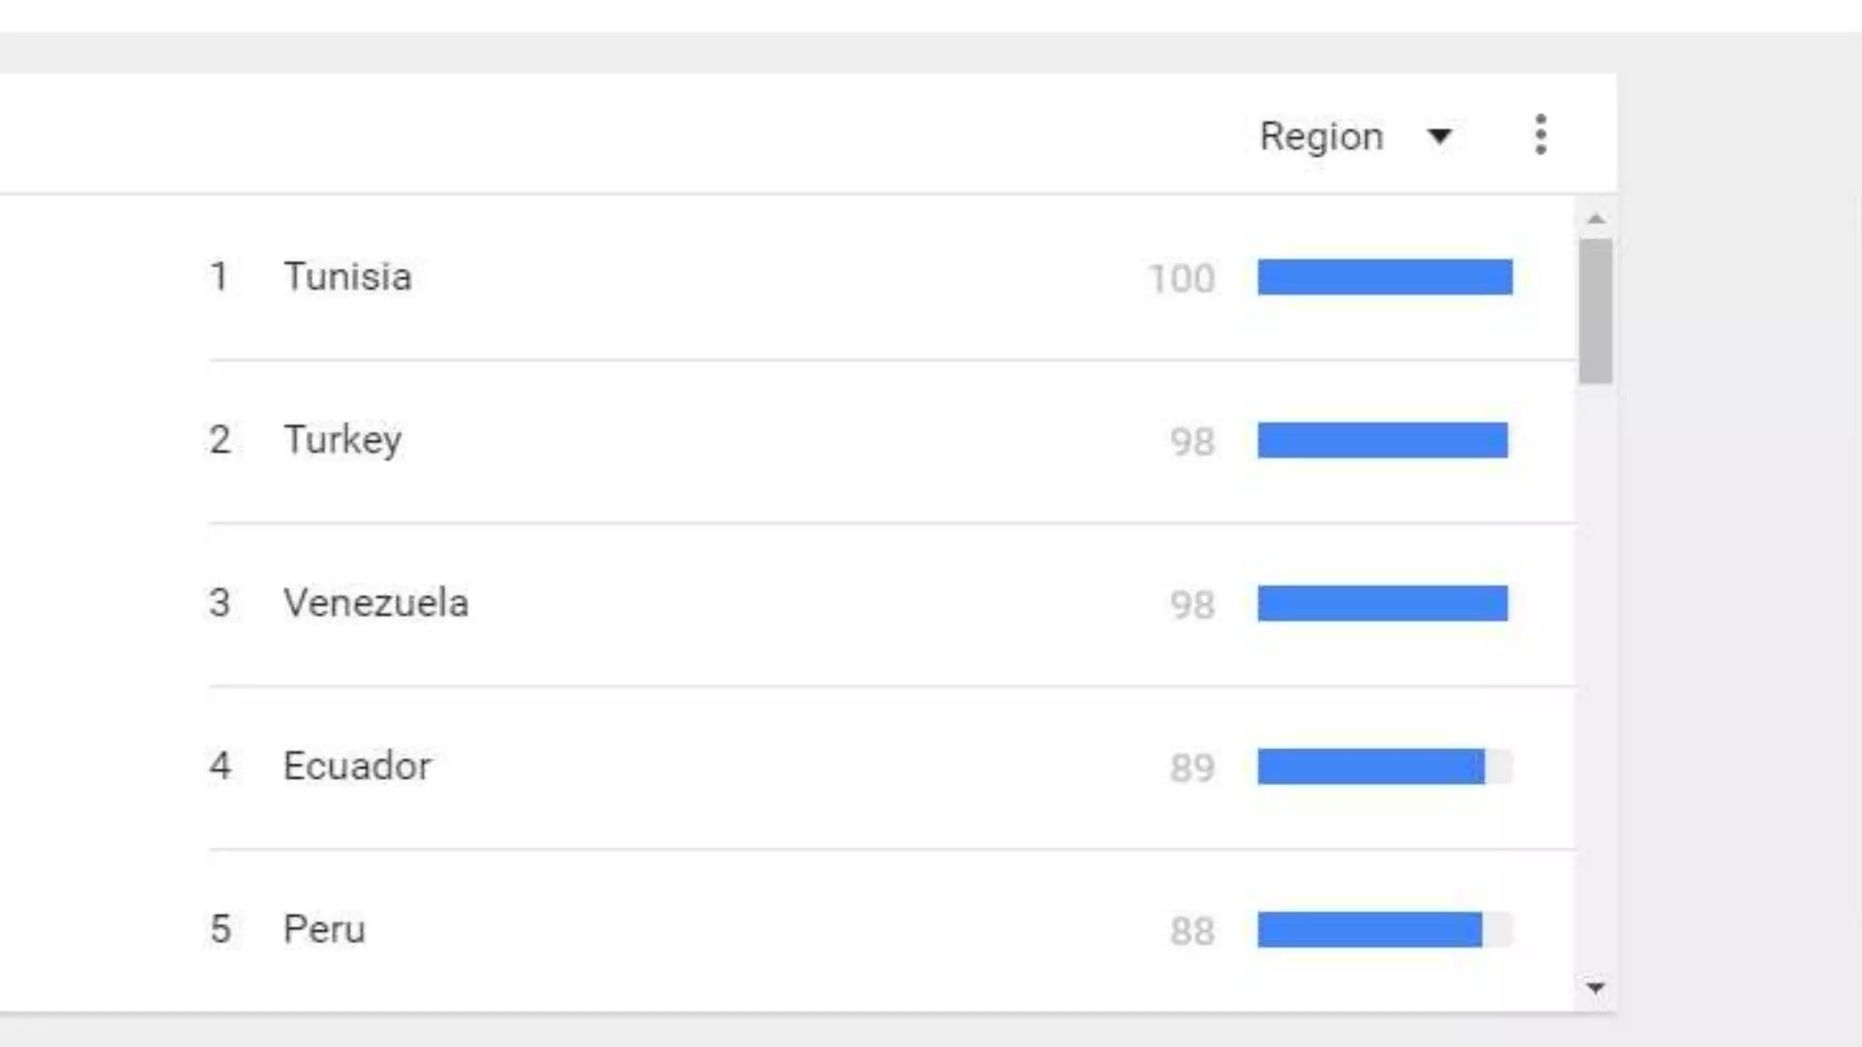Click Tunisia's blue interest bar
Viewport: 1862px width, 1047px height.
pos(1385,277)
